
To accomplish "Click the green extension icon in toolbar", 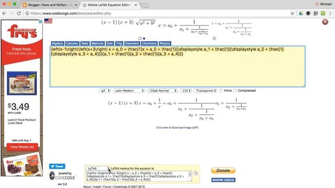I will (x=323, y=14).
